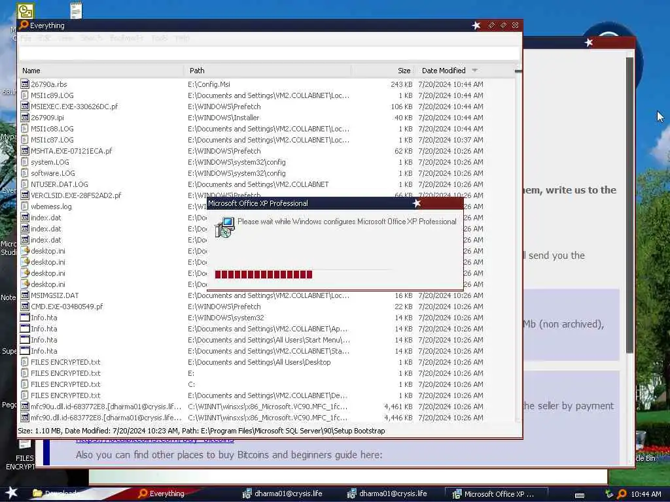Click the 4,461 KB size cell

click(x=398, y=407)
